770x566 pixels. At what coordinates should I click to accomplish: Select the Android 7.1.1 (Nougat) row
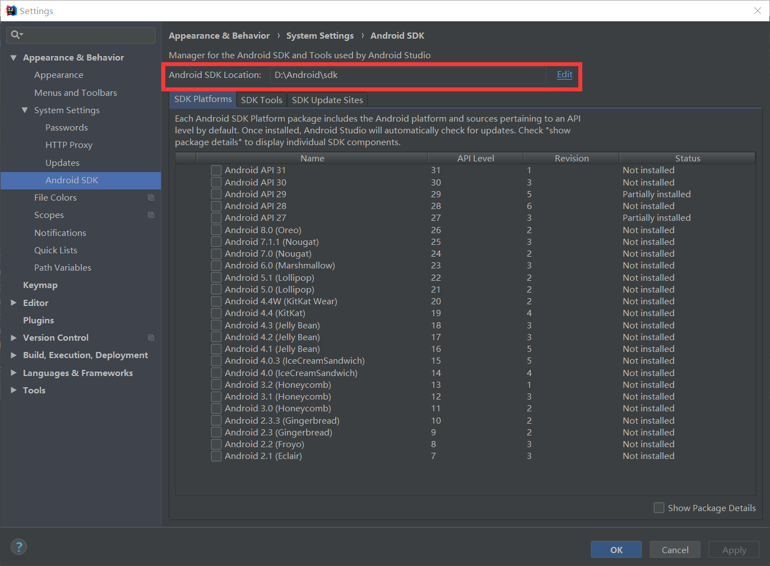(x=465, y=242)
